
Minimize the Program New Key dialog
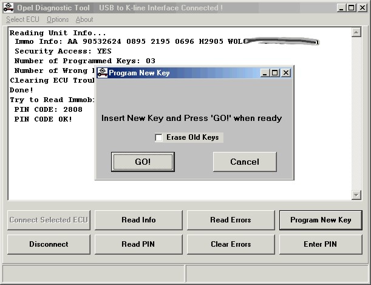(x=265, y=73)
